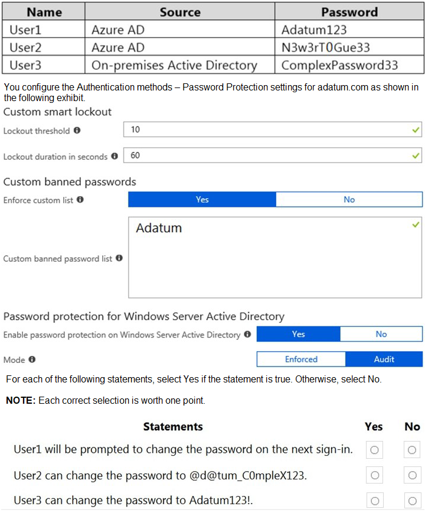Set Enforce custom list to No

point(349,199)
